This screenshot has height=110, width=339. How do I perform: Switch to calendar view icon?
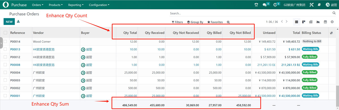click(x=325, y=22)
